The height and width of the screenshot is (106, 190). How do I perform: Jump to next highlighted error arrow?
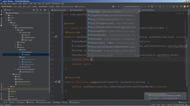(x=186, y=13)
